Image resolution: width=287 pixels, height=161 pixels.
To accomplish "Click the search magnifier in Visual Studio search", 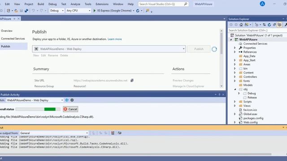I will coord(185,4).
